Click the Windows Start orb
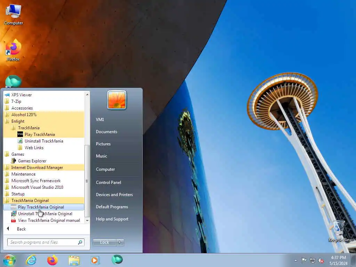The image size is (356, 267). point(9,260)
